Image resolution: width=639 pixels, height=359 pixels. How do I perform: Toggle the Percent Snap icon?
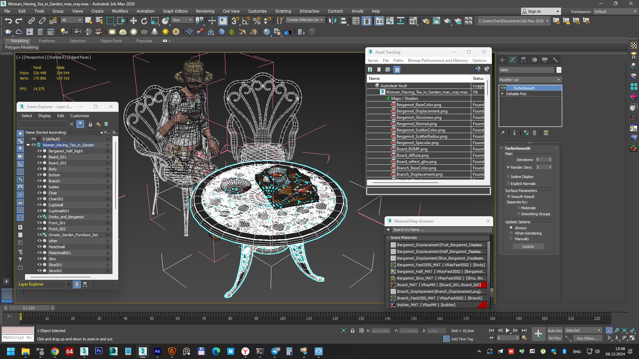[256, 21]
